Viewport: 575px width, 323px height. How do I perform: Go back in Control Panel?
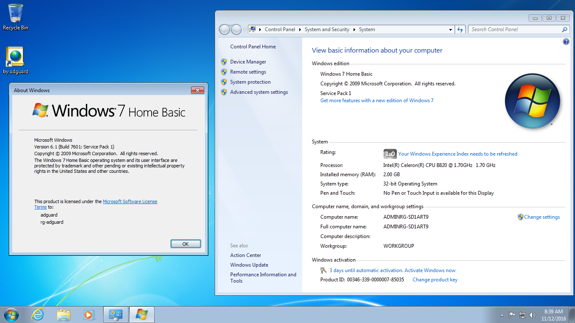(225, 29)
